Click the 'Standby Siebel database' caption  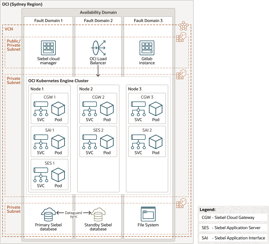[98, 227]
